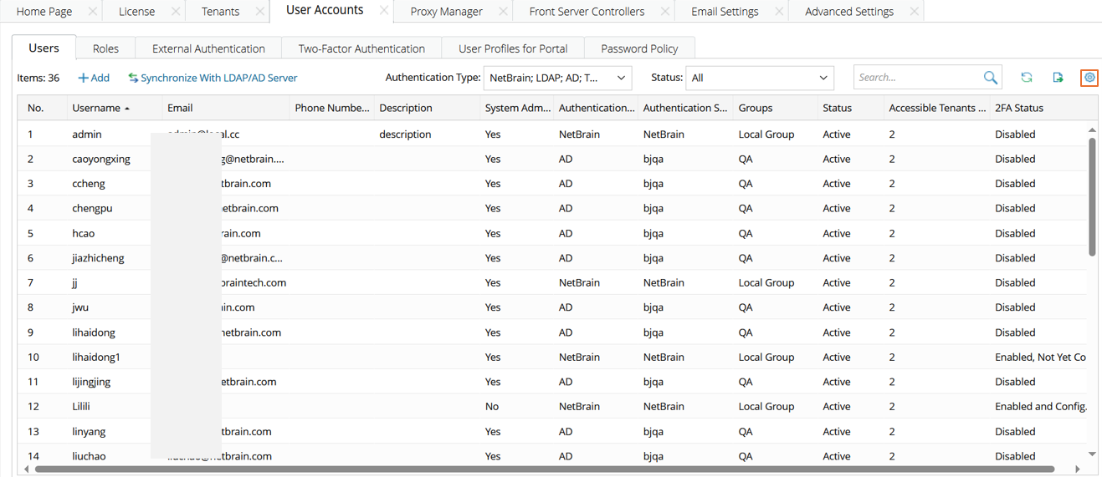Switch to the Email Settings tab
The height and width of the screenshot is (477, 1102).
click(725, 12)
